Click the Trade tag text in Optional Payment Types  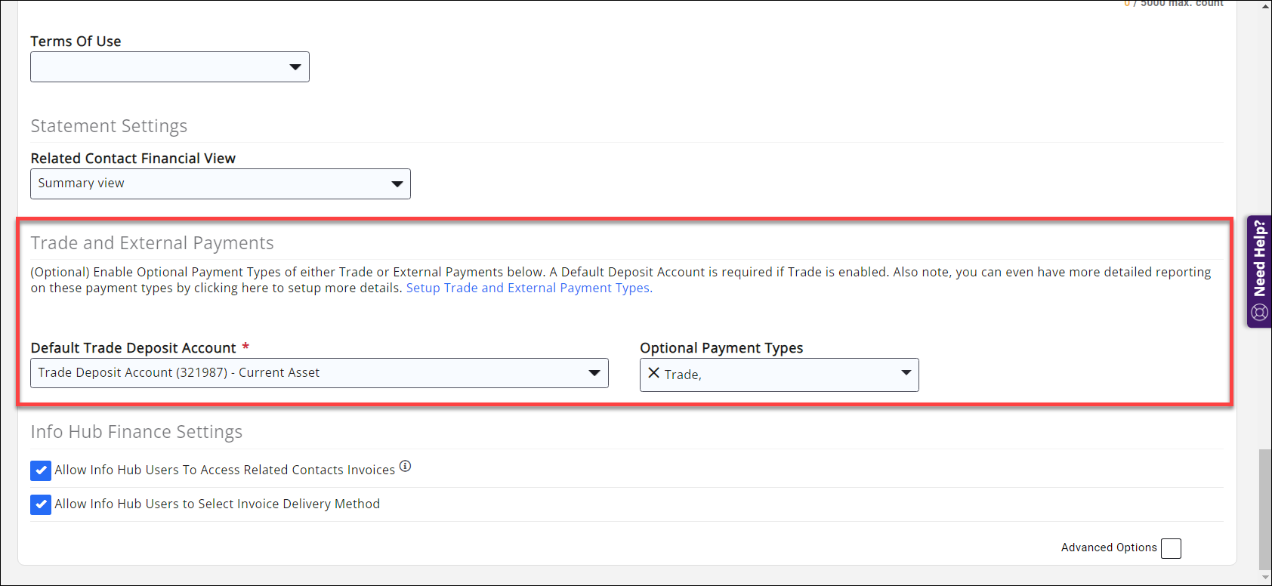point(683,375)
